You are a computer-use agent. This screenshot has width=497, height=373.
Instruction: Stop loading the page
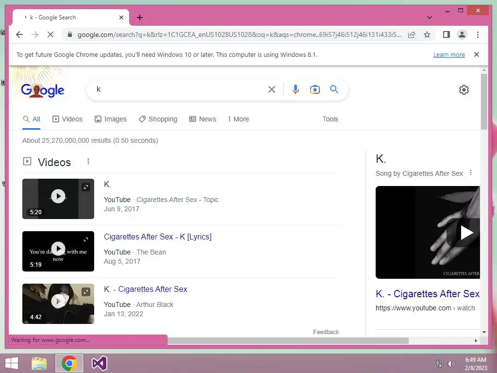pyautogui.click(x=50, y=34)
